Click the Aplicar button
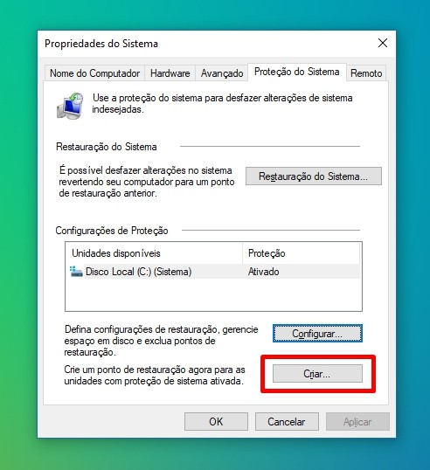This screenshot has height=470, width=430. tap(357, 422)
